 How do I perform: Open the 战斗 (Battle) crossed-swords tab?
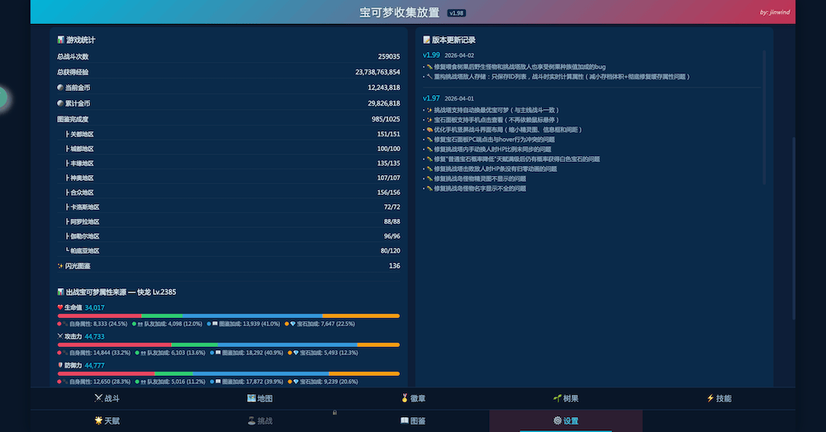(x=107, y=398)
